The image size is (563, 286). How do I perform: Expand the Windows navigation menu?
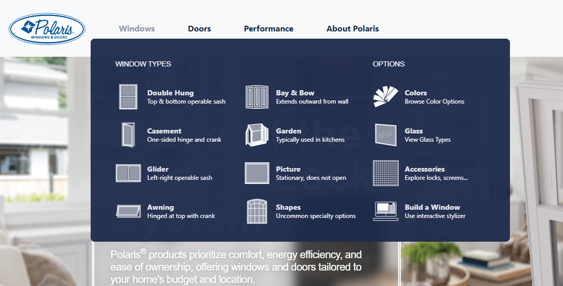[137, 29]
